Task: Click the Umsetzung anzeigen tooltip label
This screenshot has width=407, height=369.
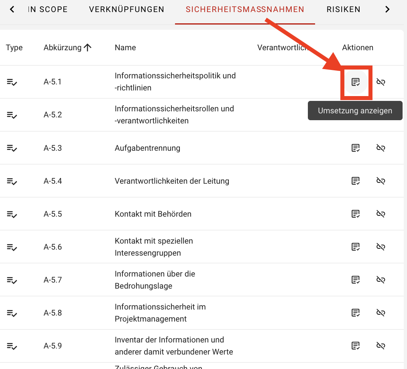Action: [355, 110]
